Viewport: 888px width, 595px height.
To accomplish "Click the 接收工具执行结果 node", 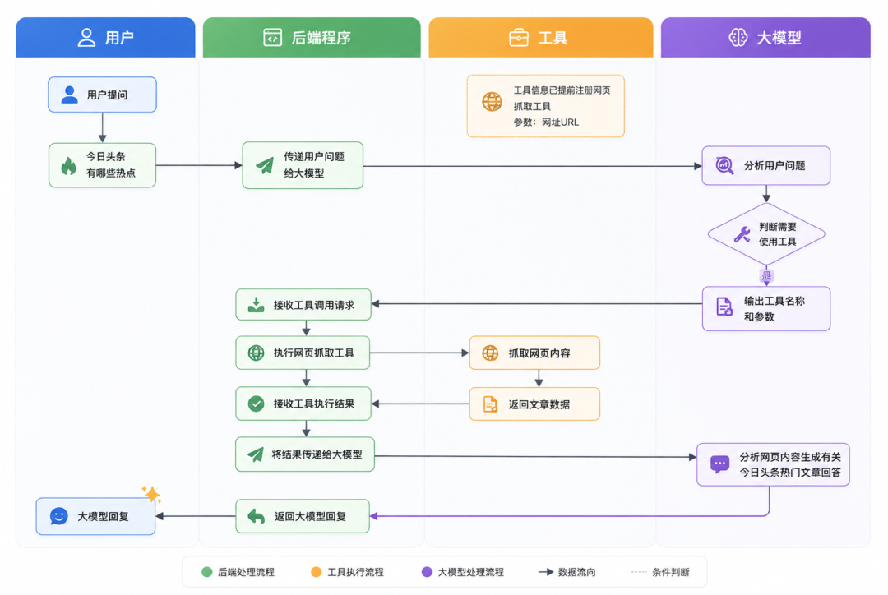I will point(303,404).
